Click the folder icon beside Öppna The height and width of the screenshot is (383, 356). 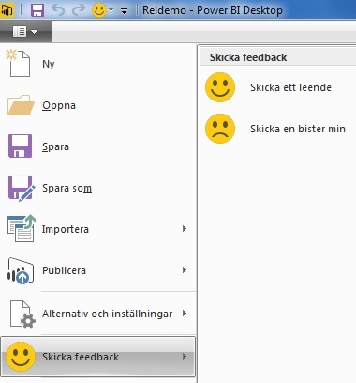click(x=21, y=105)
